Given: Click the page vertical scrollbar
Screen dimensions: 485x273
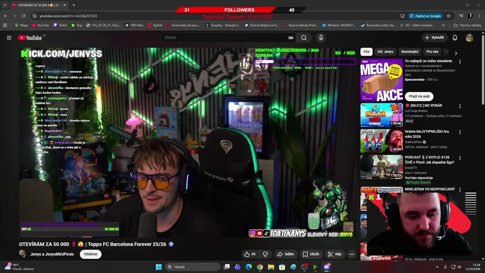Looking at the screenshot, I should pyautogui.click(x=483, y=70).
